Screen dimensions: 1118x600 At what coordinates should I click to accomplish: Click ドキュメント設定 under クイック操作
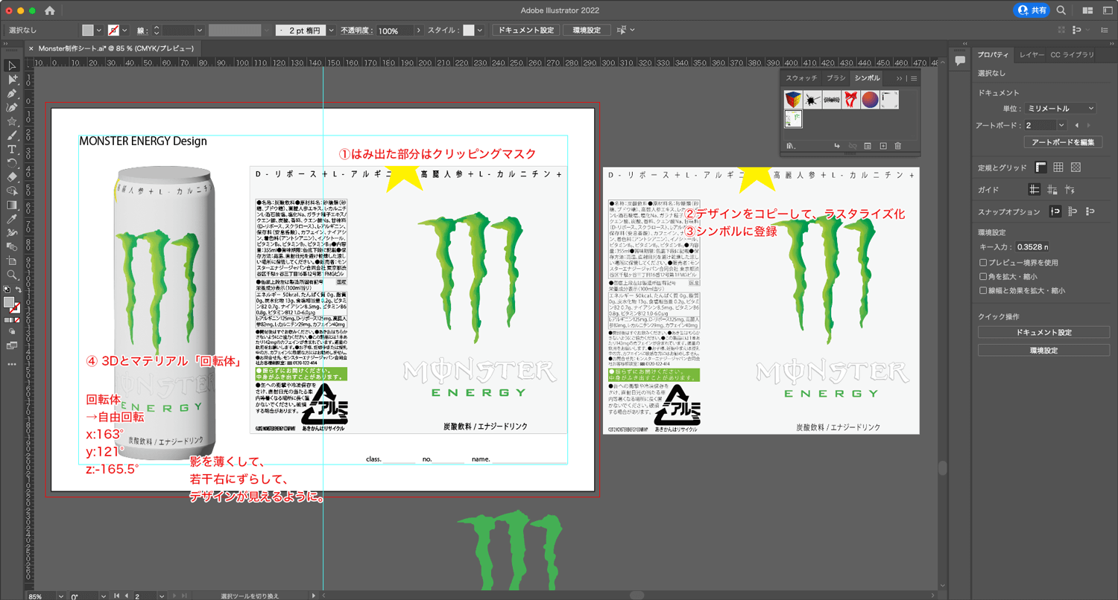coord(1043,333)
